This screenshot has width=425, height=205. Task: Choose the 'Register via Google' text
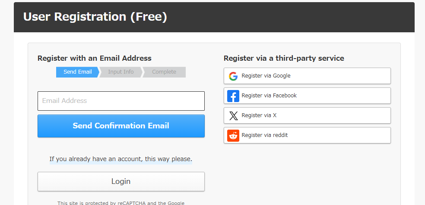(x=266, y=76)
